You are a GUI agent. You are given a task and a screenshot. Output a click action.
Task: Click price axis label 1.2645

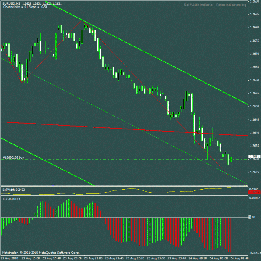click(x=254, y=119)
